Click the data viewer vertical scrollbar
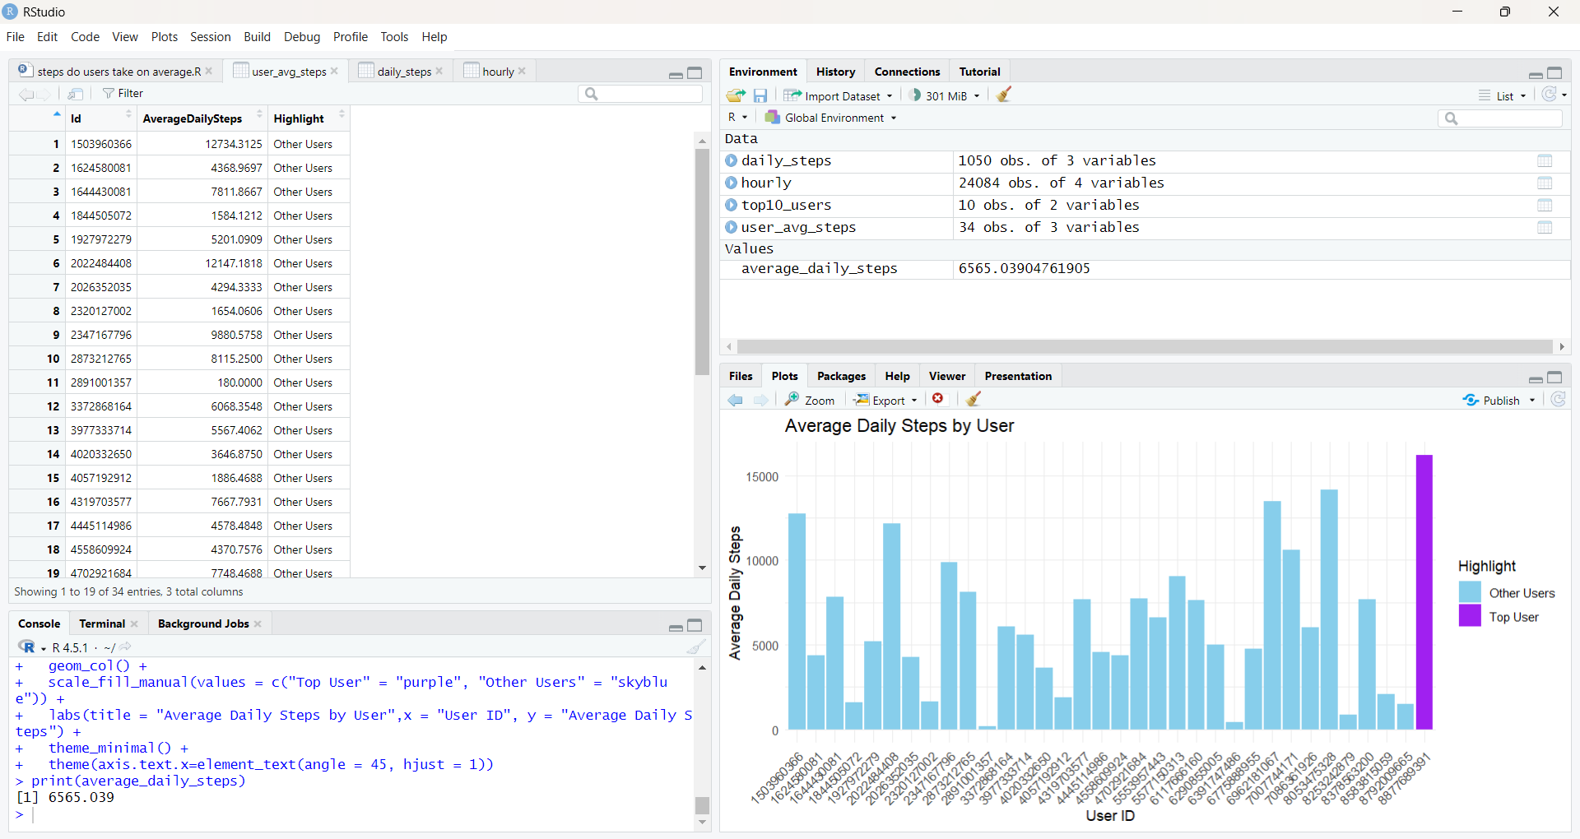 coord(702,263)
